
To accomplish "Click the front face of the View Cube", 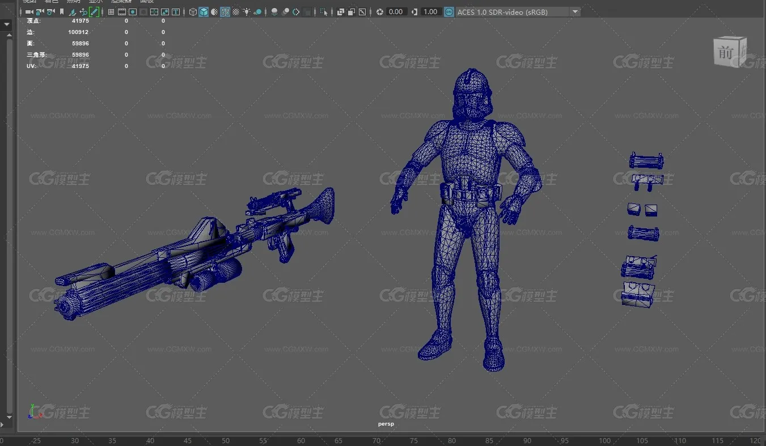I will 726,53.
